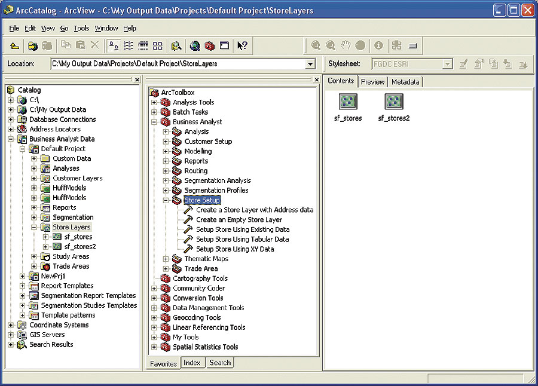This screenshot has width=538, height=386.
Task: Open the Location dropdown arrow
Action: 310,64
